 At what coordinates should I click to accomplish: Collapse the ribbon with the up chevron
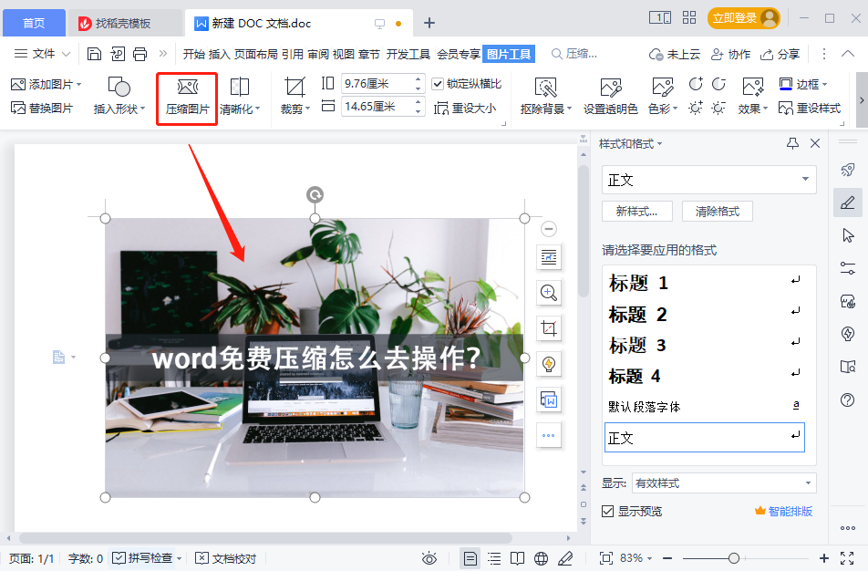[x=848, y=54]
